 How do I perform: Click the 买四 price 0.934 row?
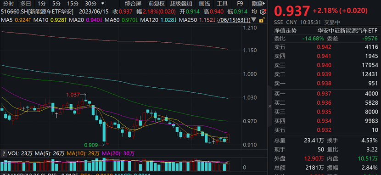326,121
